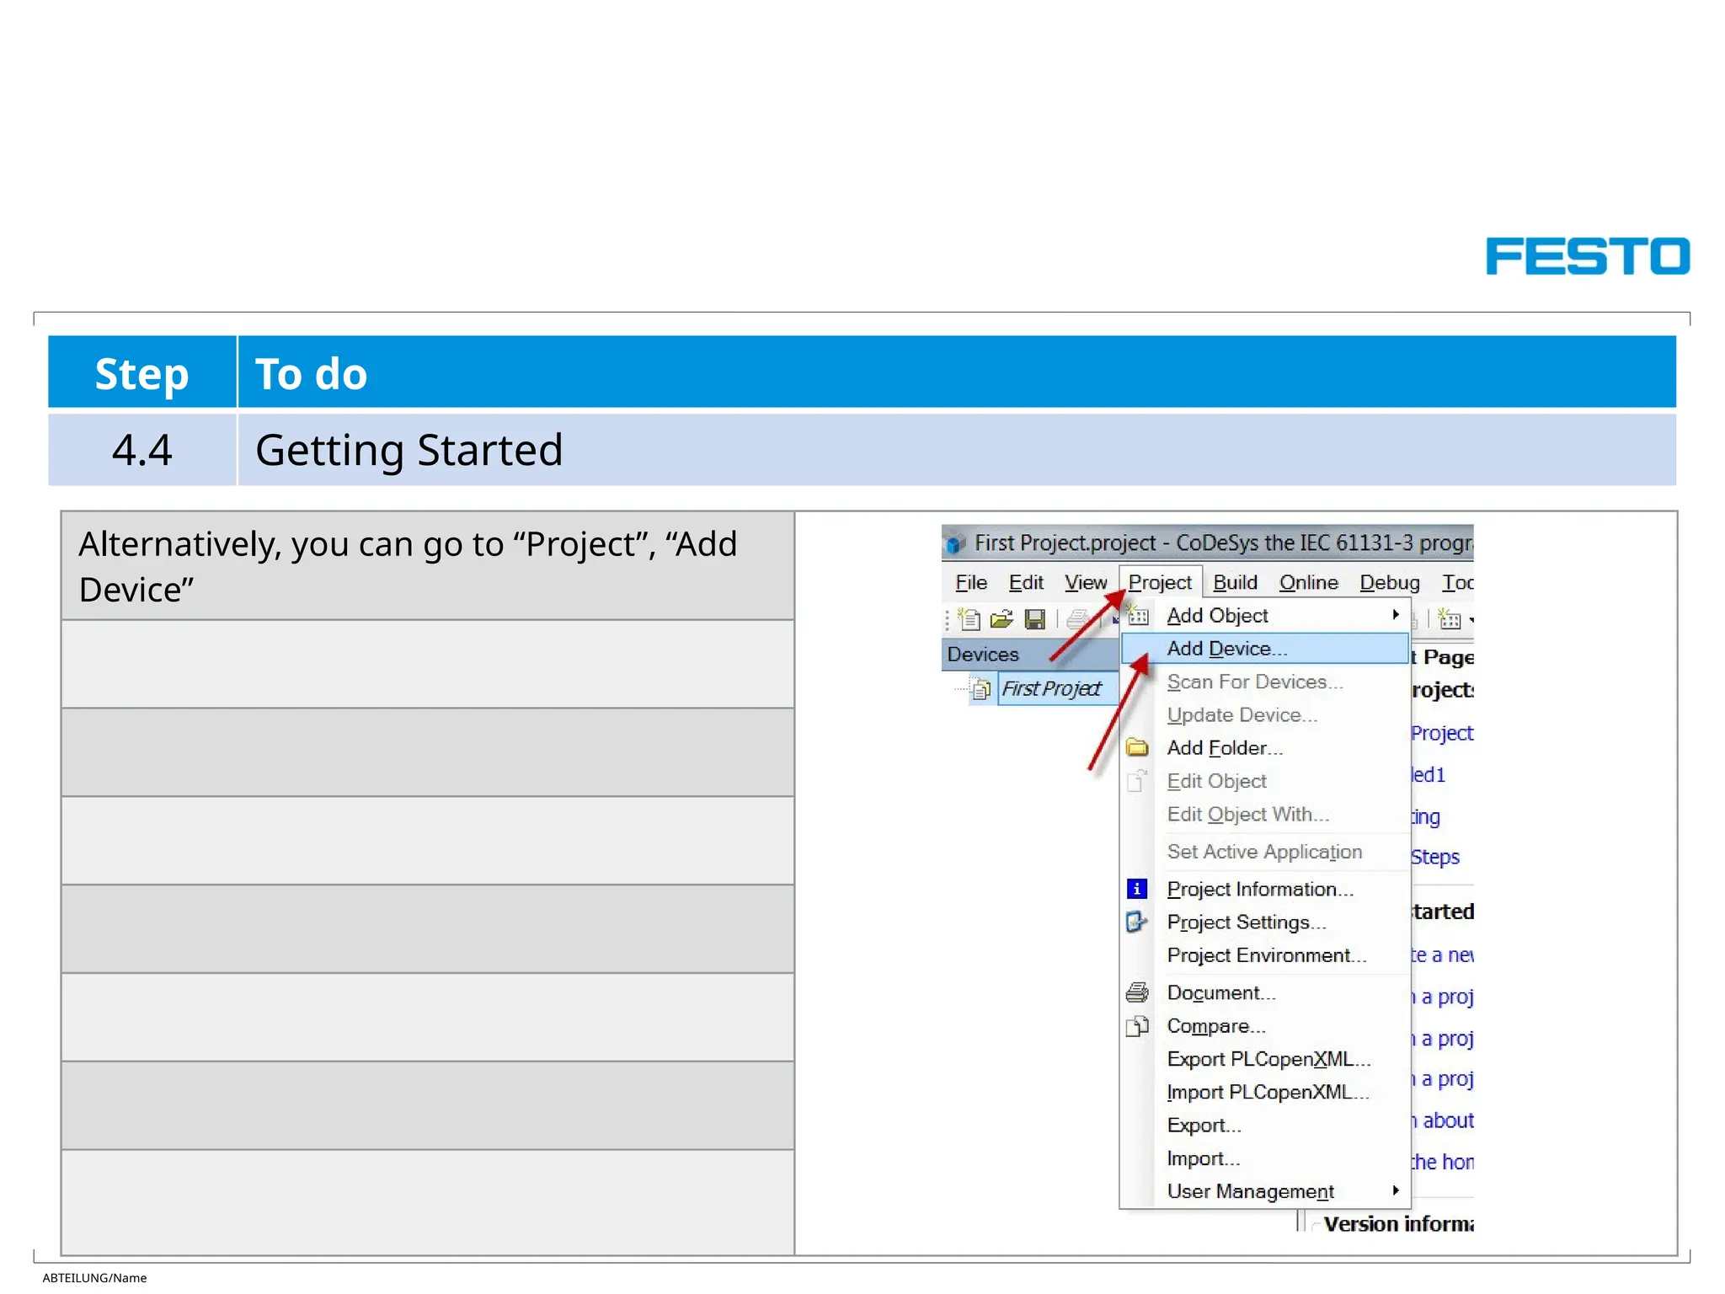Choose Add Folder... entry
1725x1294 pixels.
tap(1265, 747)
